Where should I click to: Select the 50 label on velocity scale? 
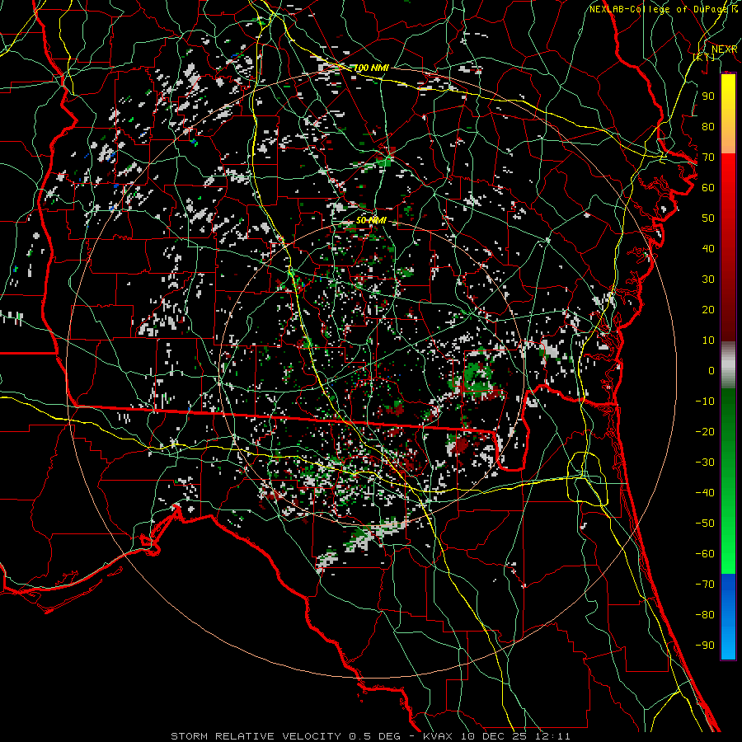(x=708, y=218)
